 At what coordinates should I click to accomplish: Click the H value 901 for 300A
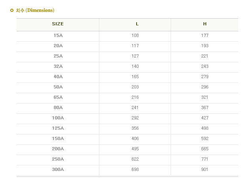point(205,169)
